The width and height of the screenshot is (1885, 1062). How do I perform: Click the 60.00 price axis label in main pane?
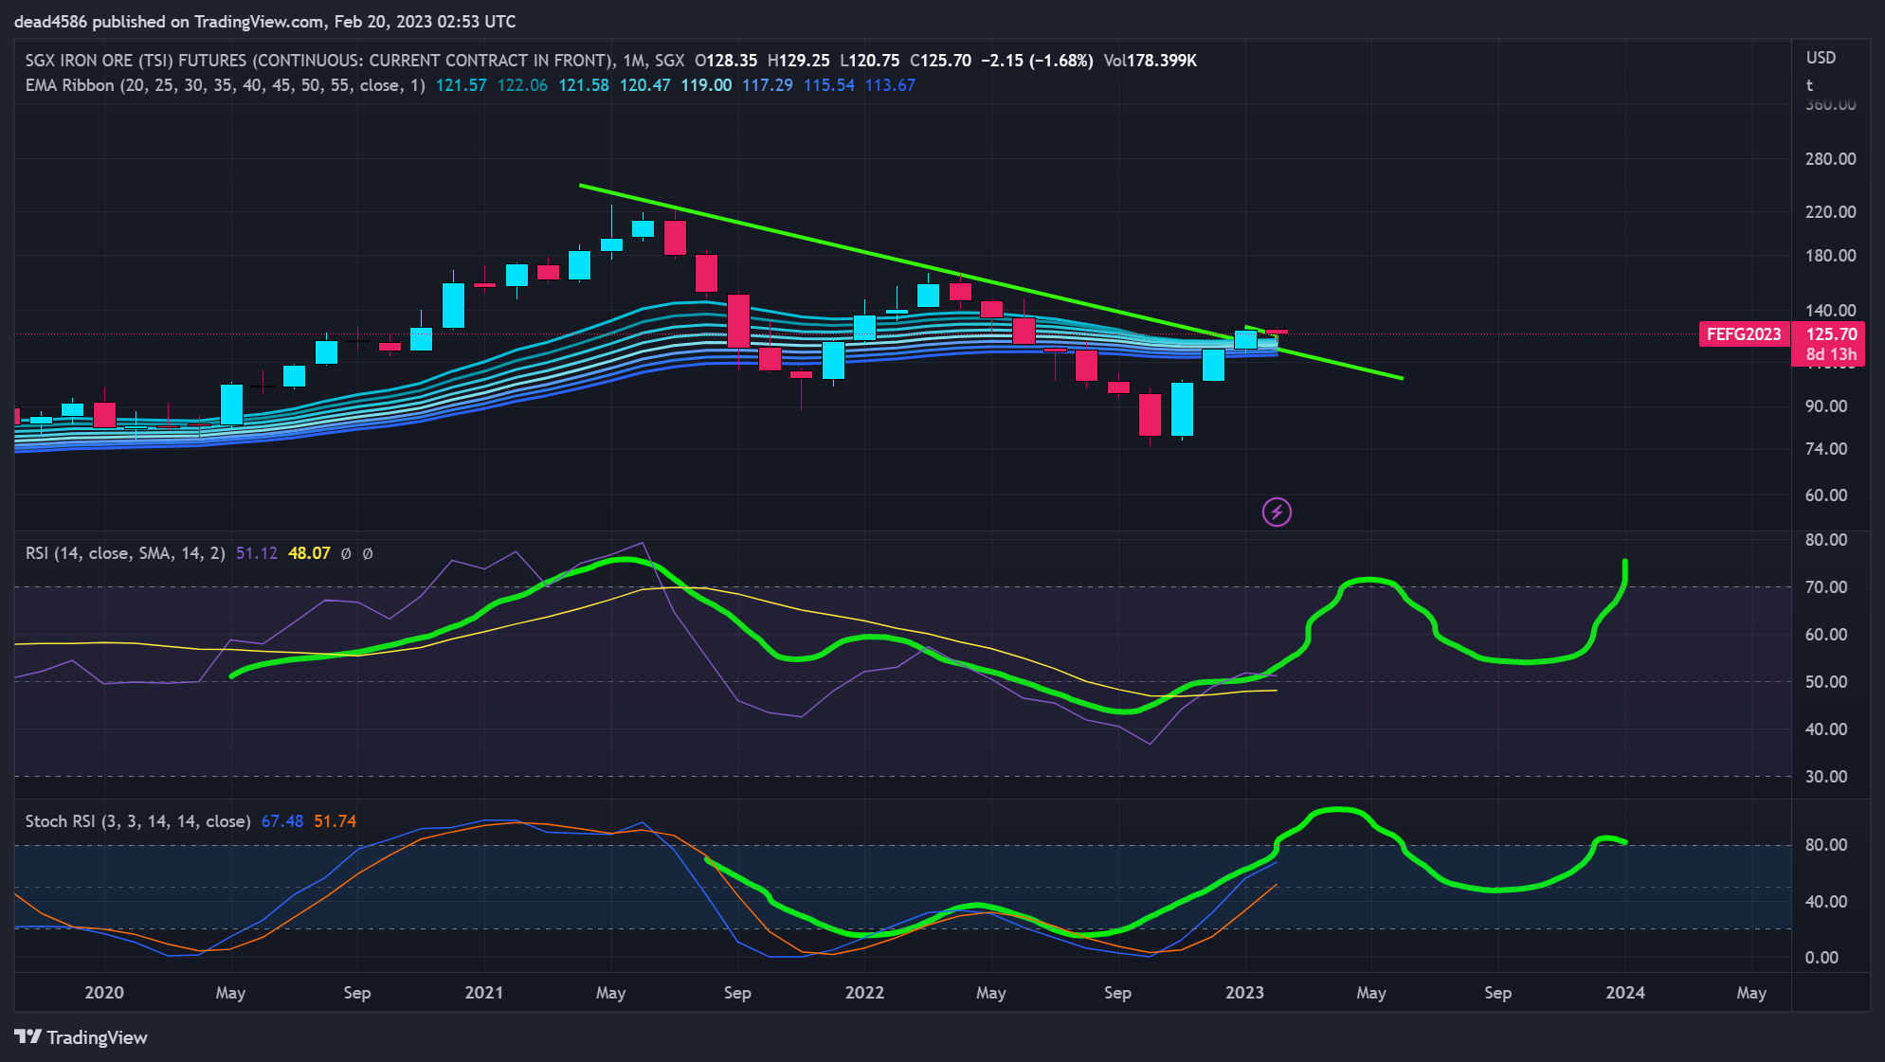1826,495
